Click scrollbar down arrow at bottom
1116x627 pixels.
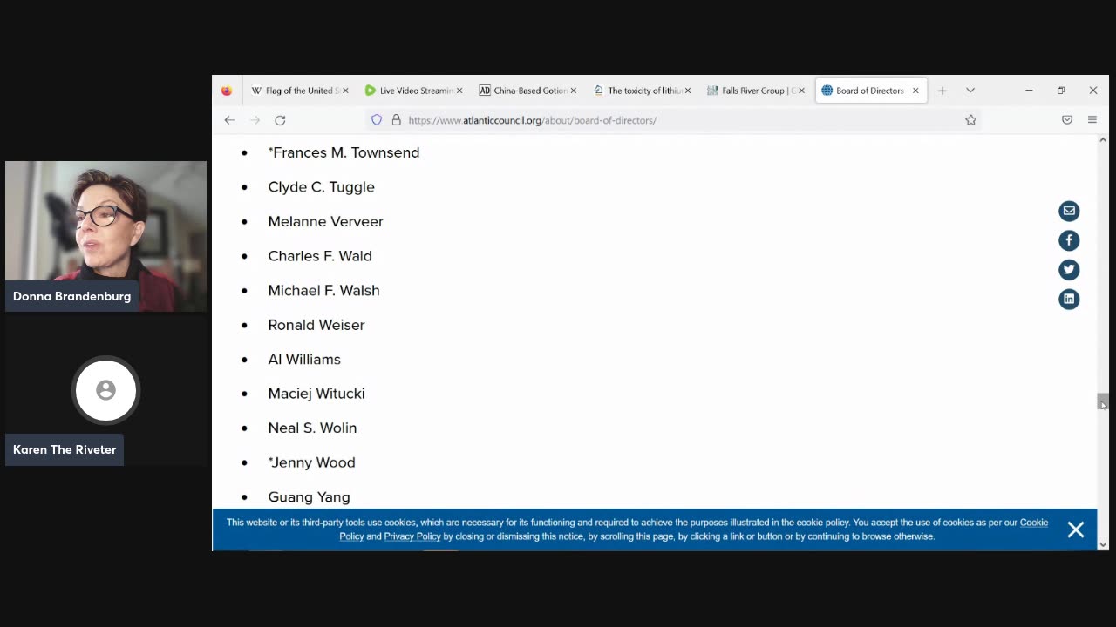point(1103,545)
